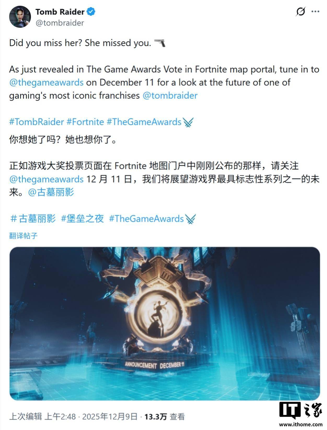Click the Tomb Raider display name
The height and width of the screenshot is (430, 327).
point(60,12)
